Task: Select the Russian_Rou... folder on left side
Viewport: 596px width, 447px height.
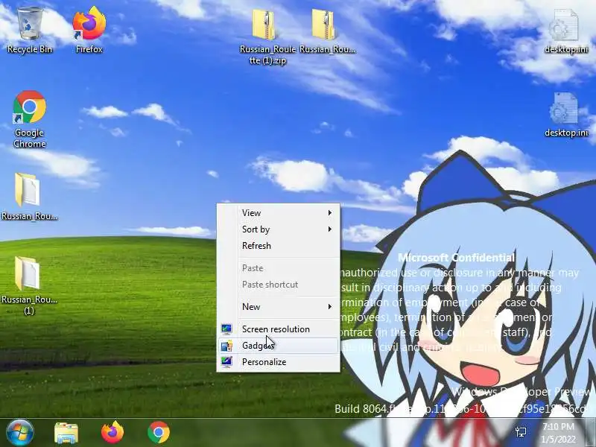Action: [29, 197]
